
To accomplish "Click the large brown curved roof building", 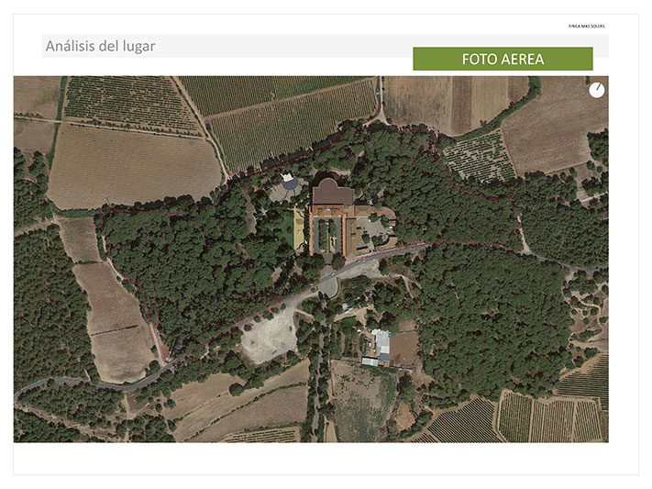I will pos(332,192).
